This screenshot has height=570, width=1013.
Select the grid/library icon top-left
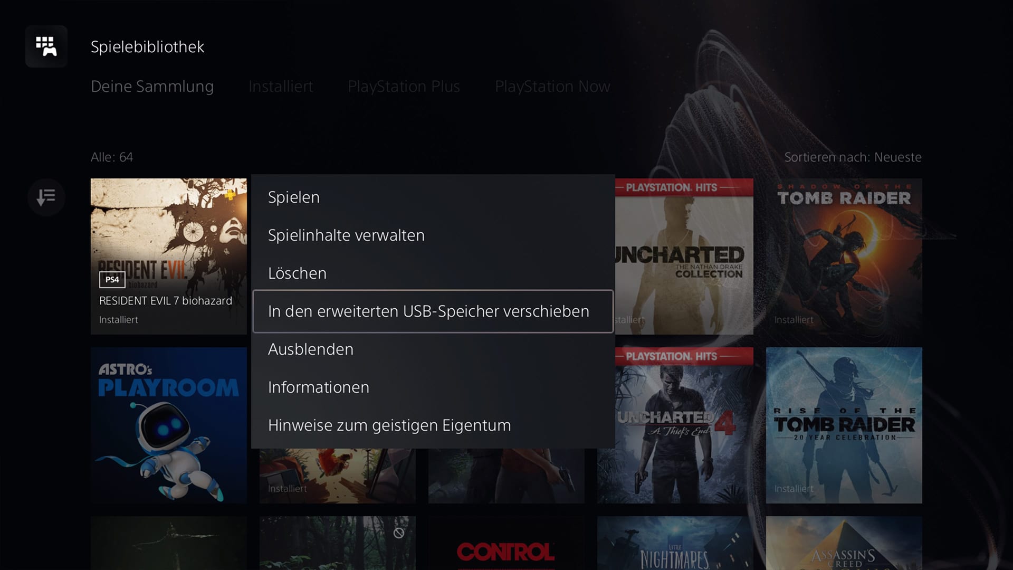[46, 46]
